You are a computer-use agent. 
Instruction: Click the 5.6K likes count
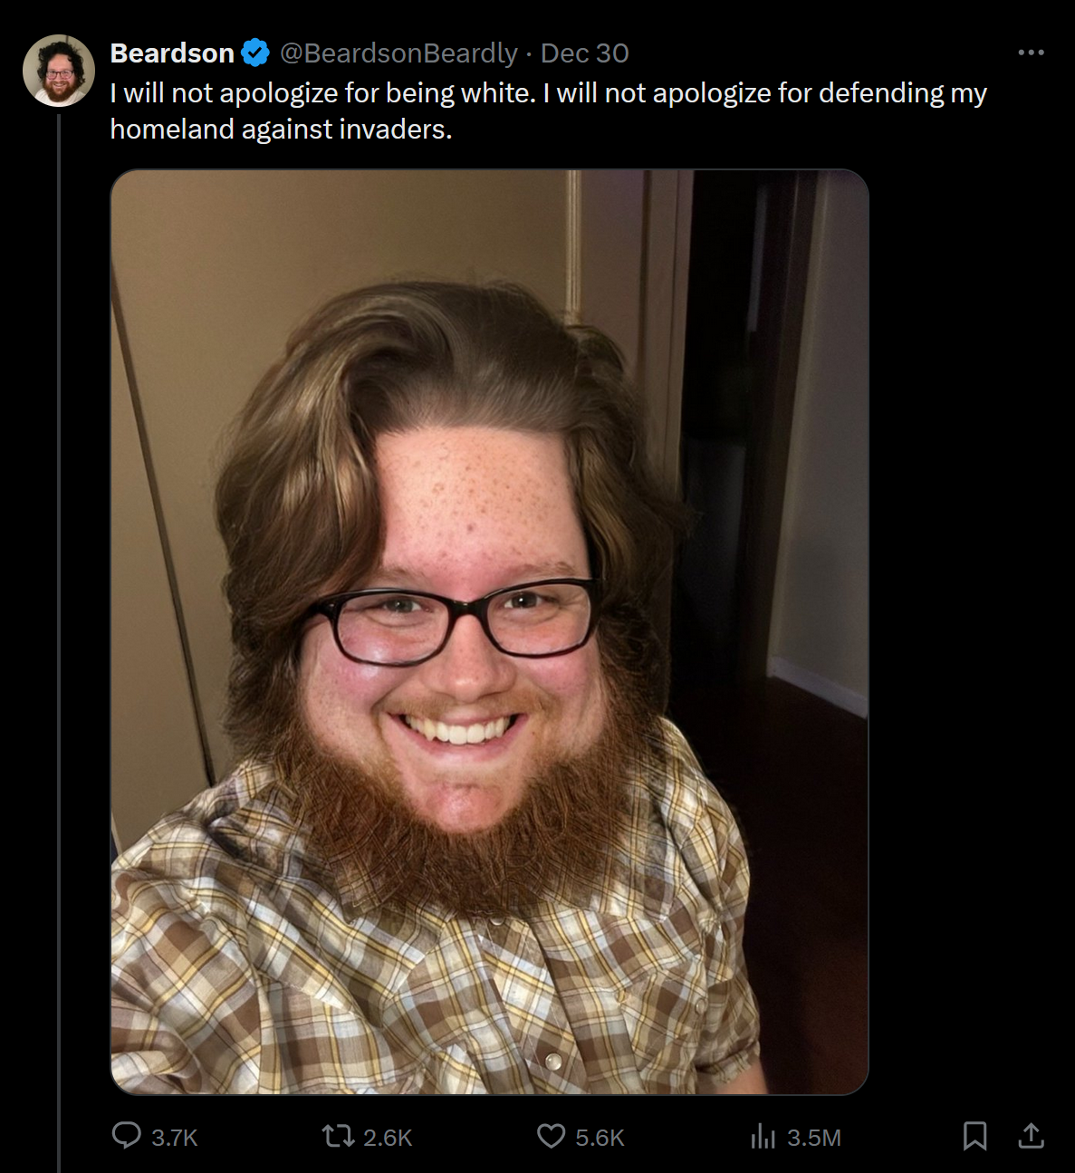600,1138
